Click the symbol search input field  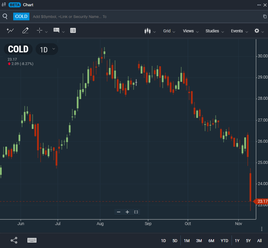click(x=118, y=17)
